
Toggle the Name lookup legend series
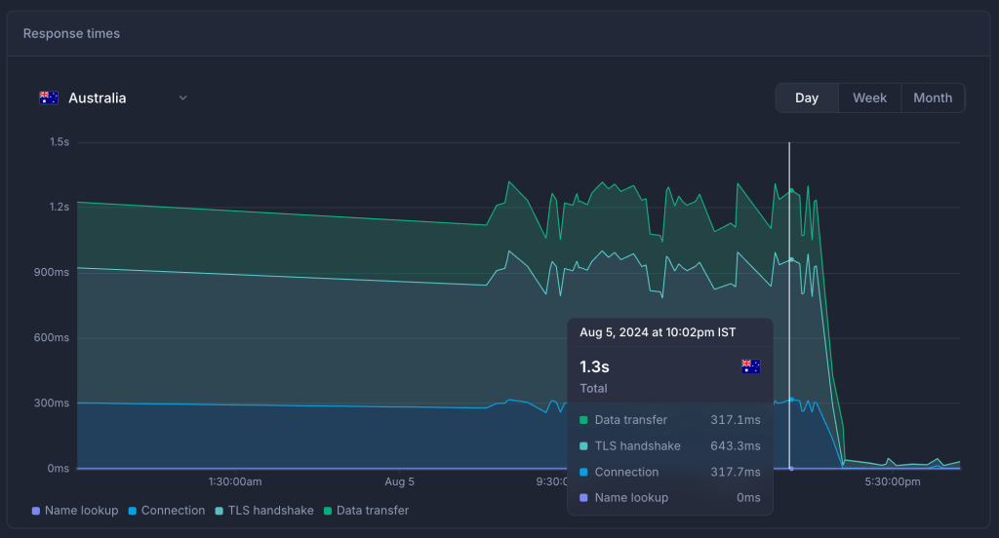click(x=75, y=510)
